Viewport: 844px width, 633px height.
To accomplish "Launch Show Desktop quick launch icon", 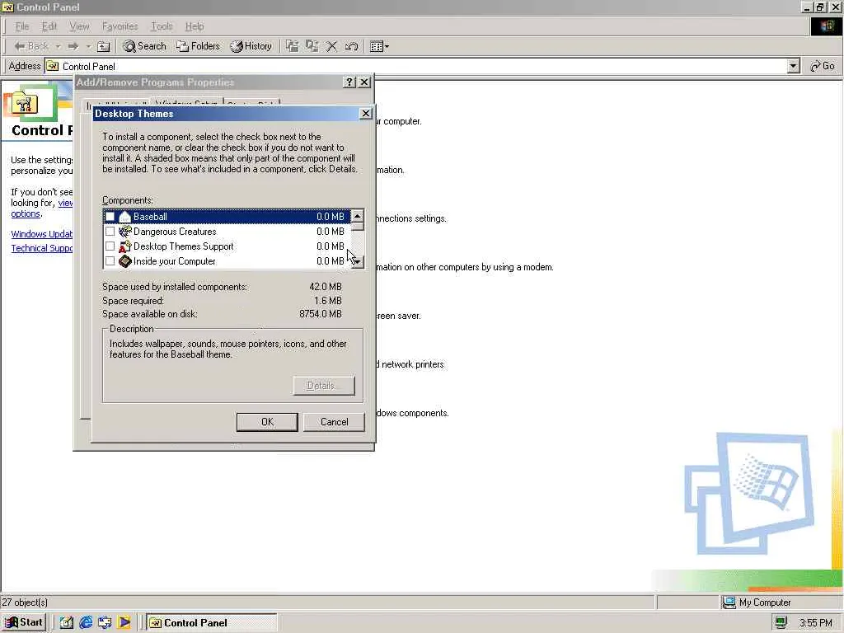I will pos(66,623).
